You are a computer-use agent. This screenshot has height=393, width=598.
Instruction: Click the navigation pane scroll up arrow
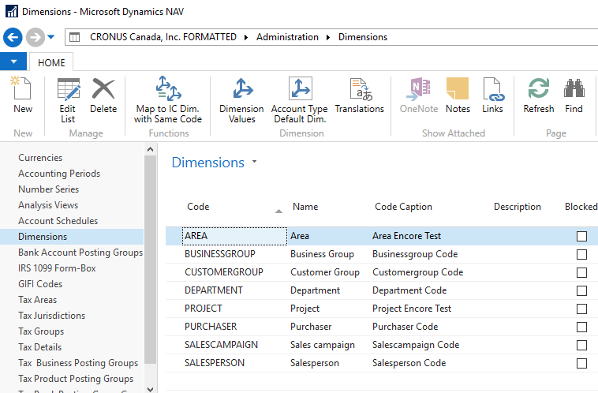150,149
